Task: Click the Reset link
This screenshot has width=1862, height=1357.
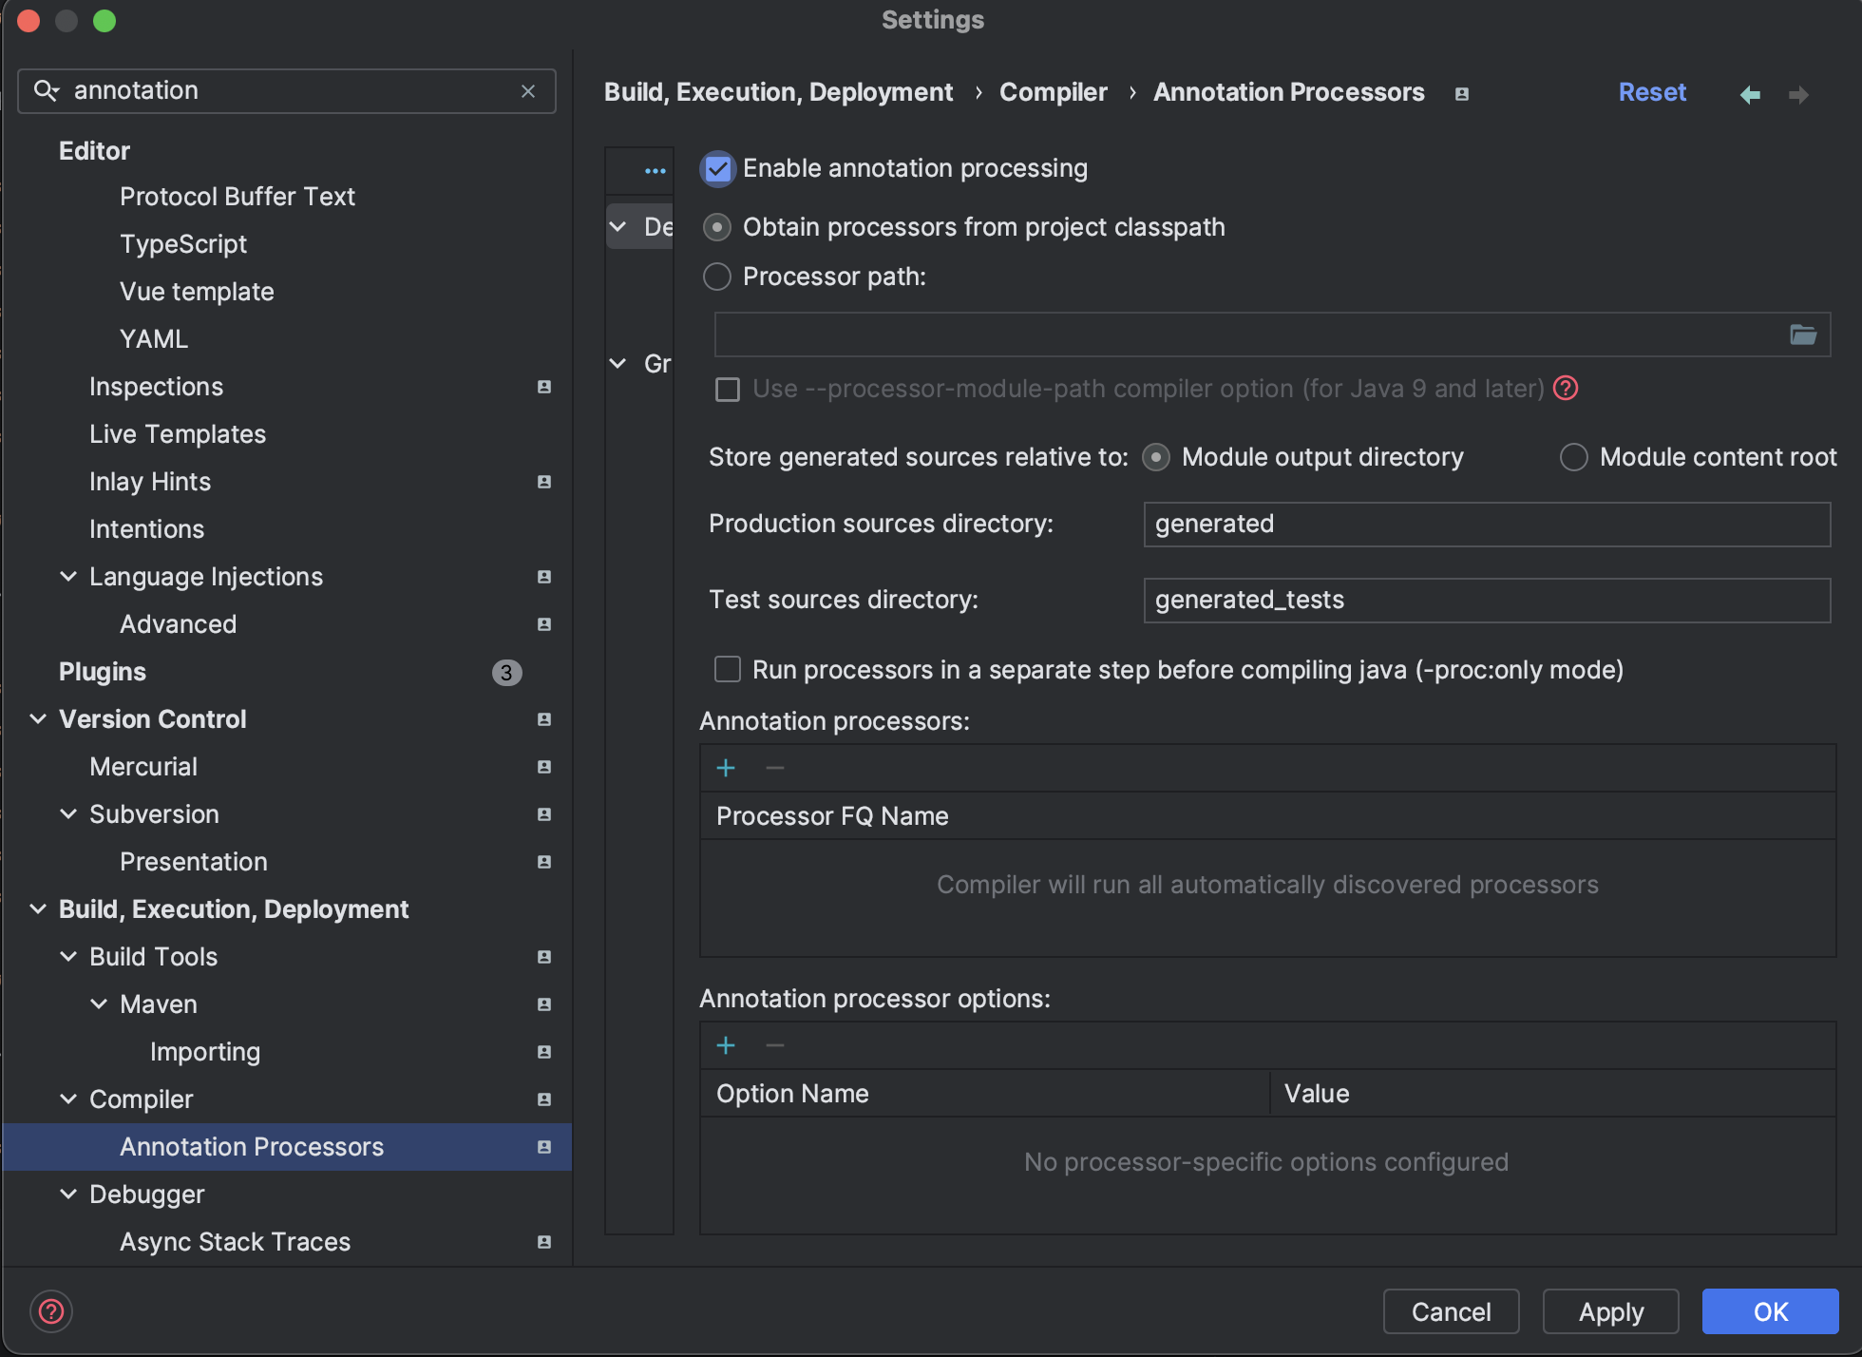Action: [x=1652, y=92]
